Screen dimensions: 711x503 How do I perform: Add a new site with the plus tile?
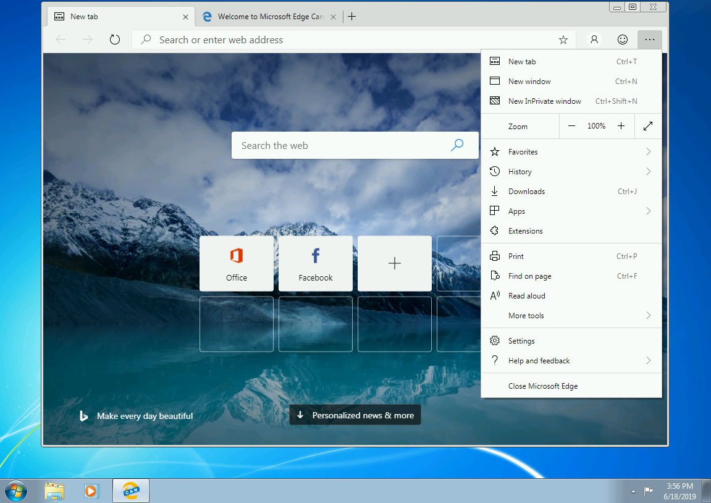pyautogui.click(x=394, y=263)
